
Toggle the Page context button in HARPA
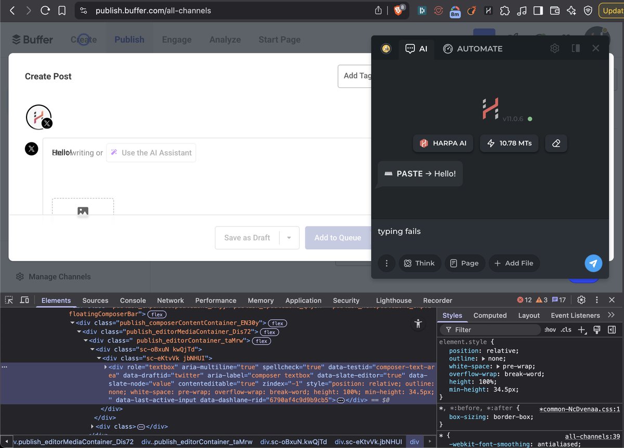(464, 263)
